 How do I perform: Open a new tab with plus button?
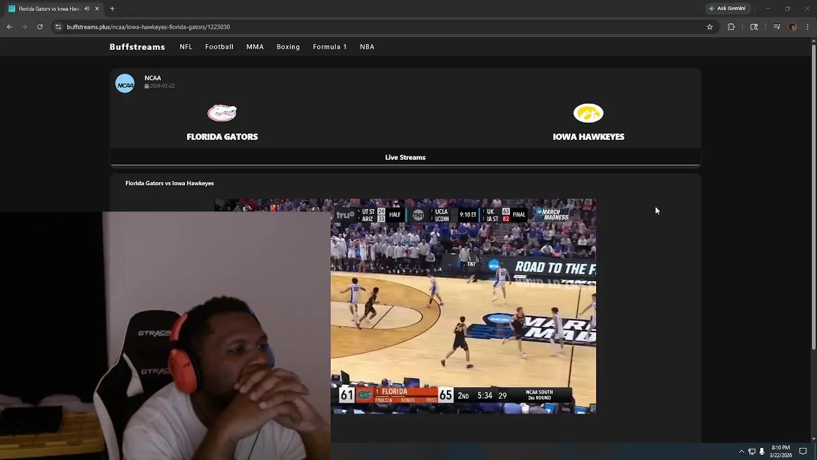click(112, 9)
